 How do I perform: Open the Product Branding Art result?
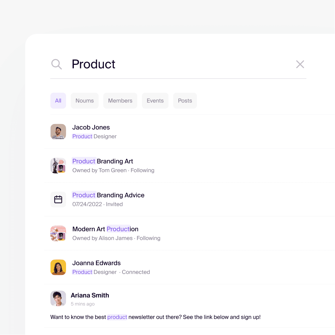(x=189, y=166)
